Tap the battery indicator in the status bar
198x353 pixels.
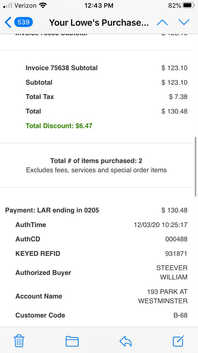click(x=189, y=6)
